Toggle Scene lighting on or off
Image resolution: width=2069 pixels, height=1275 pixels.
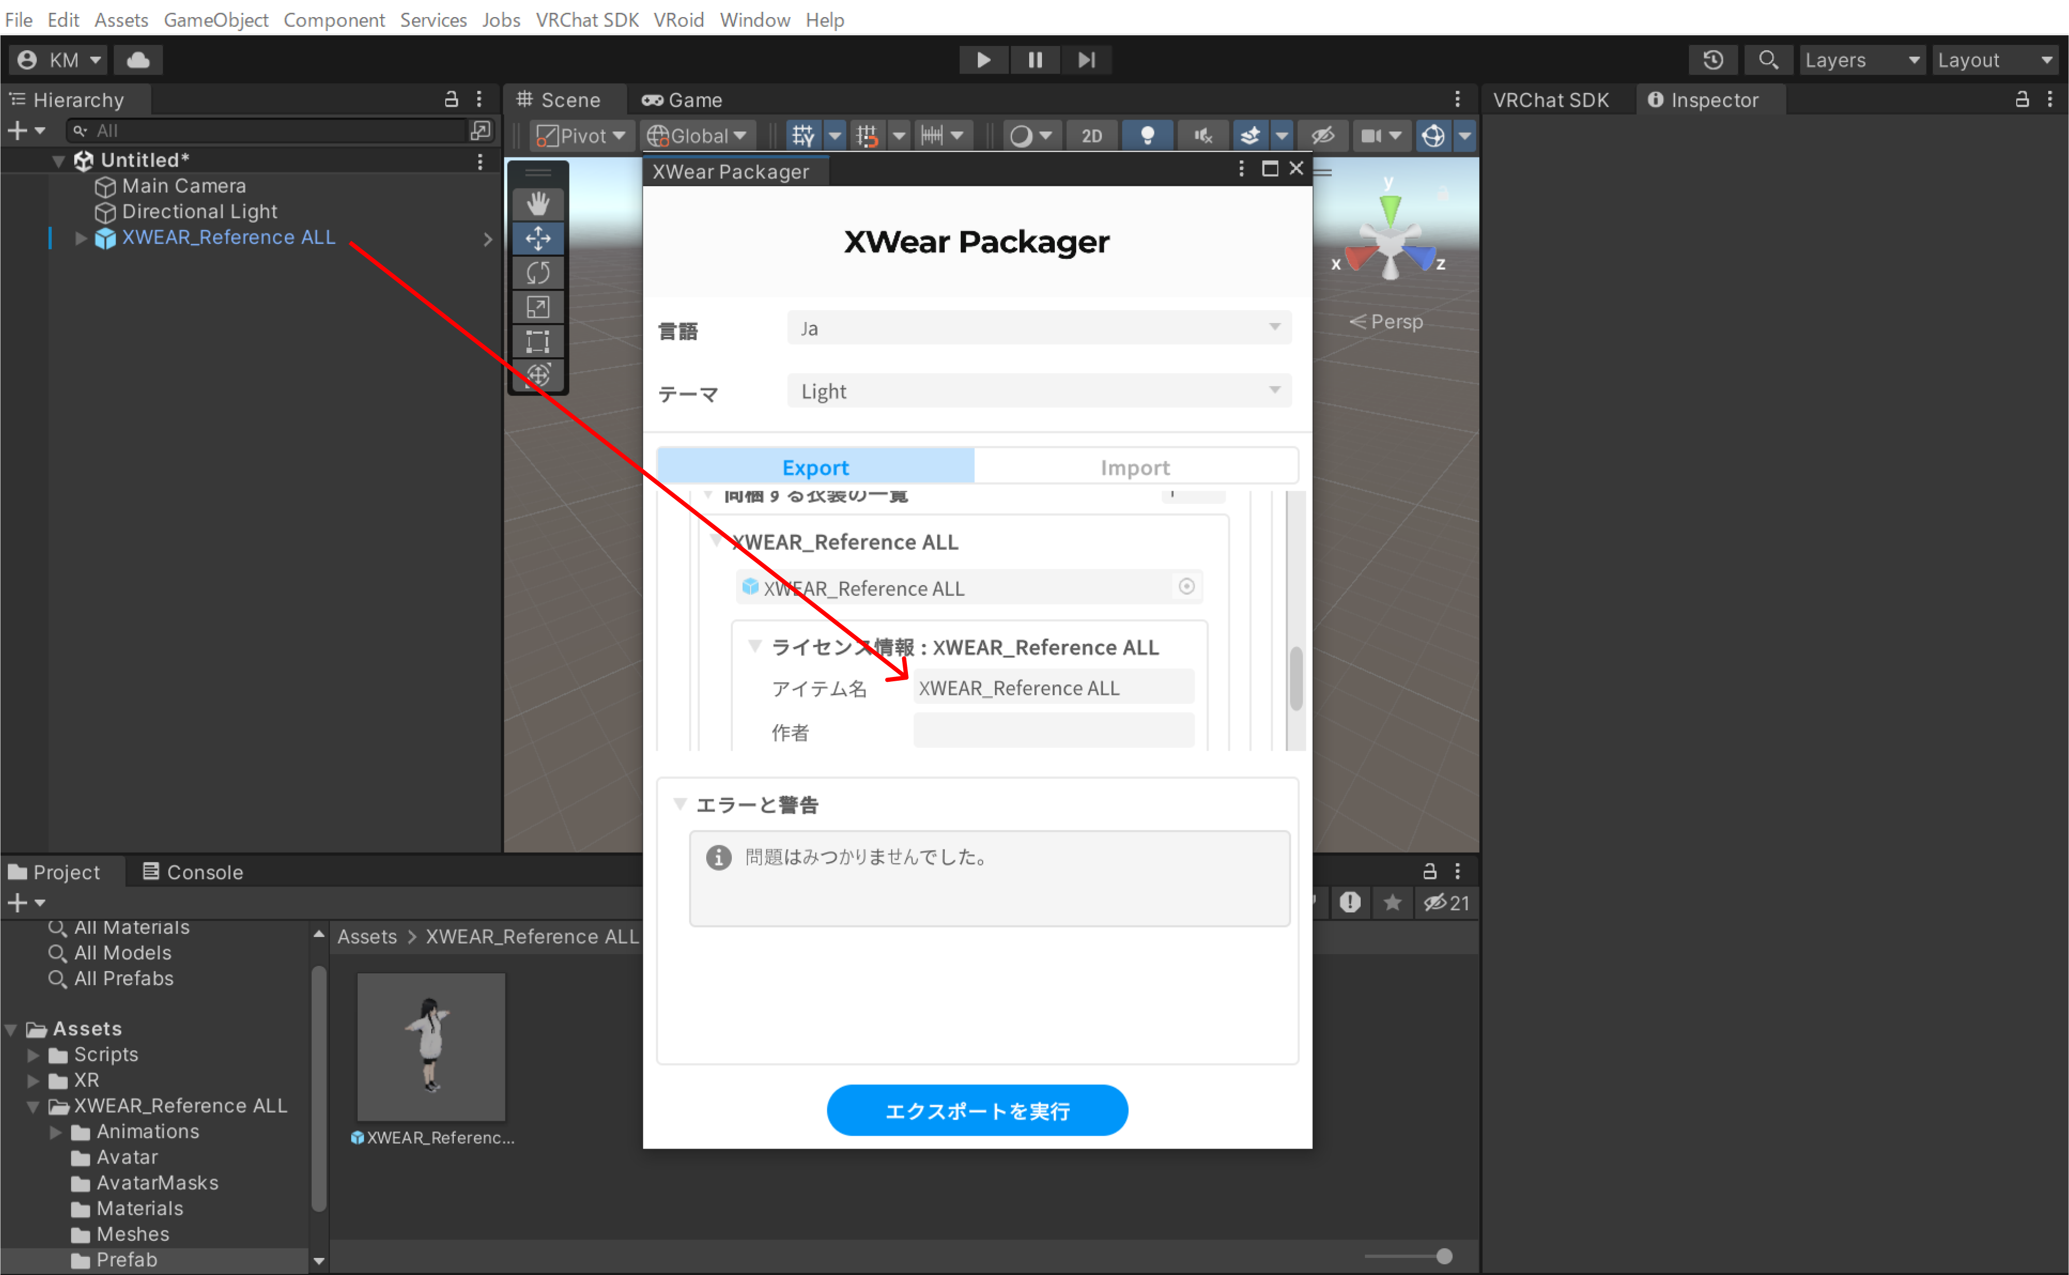(1147, 136)
